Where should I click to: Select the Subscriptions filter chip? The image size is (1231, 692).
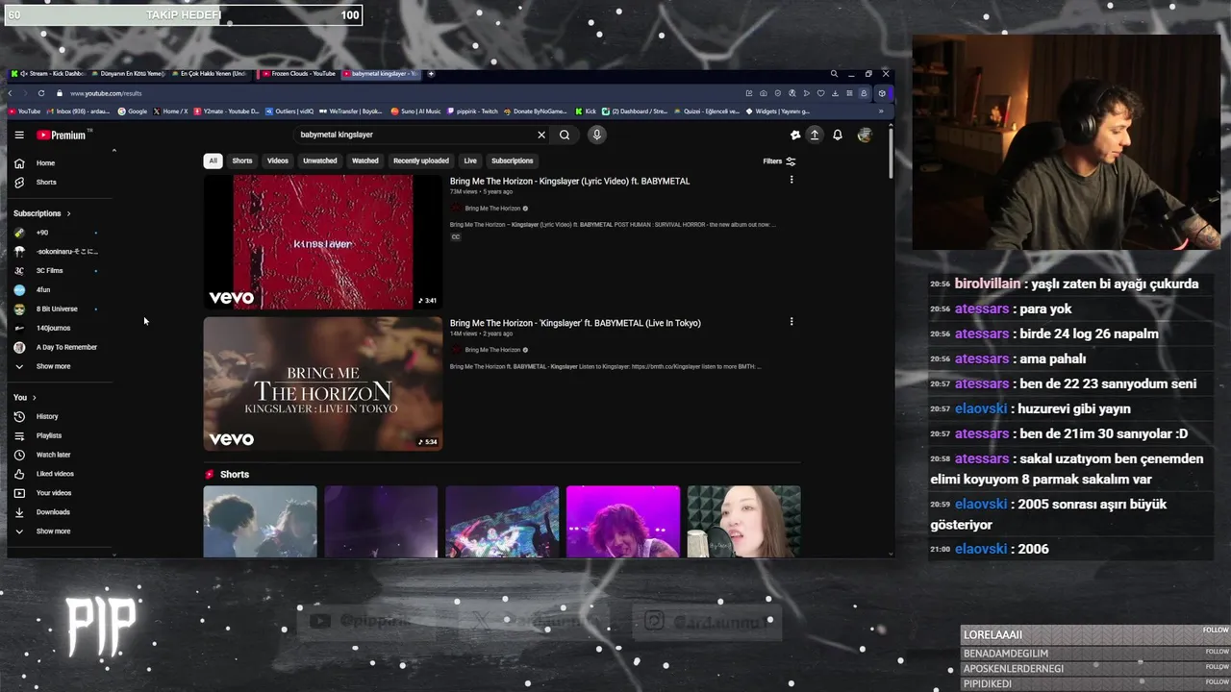(512, 161)
